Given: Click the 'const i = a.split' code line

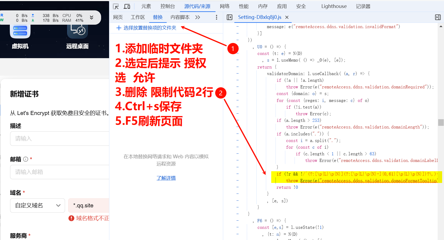Looking at the screenshot, I should [x=313, y=140].
